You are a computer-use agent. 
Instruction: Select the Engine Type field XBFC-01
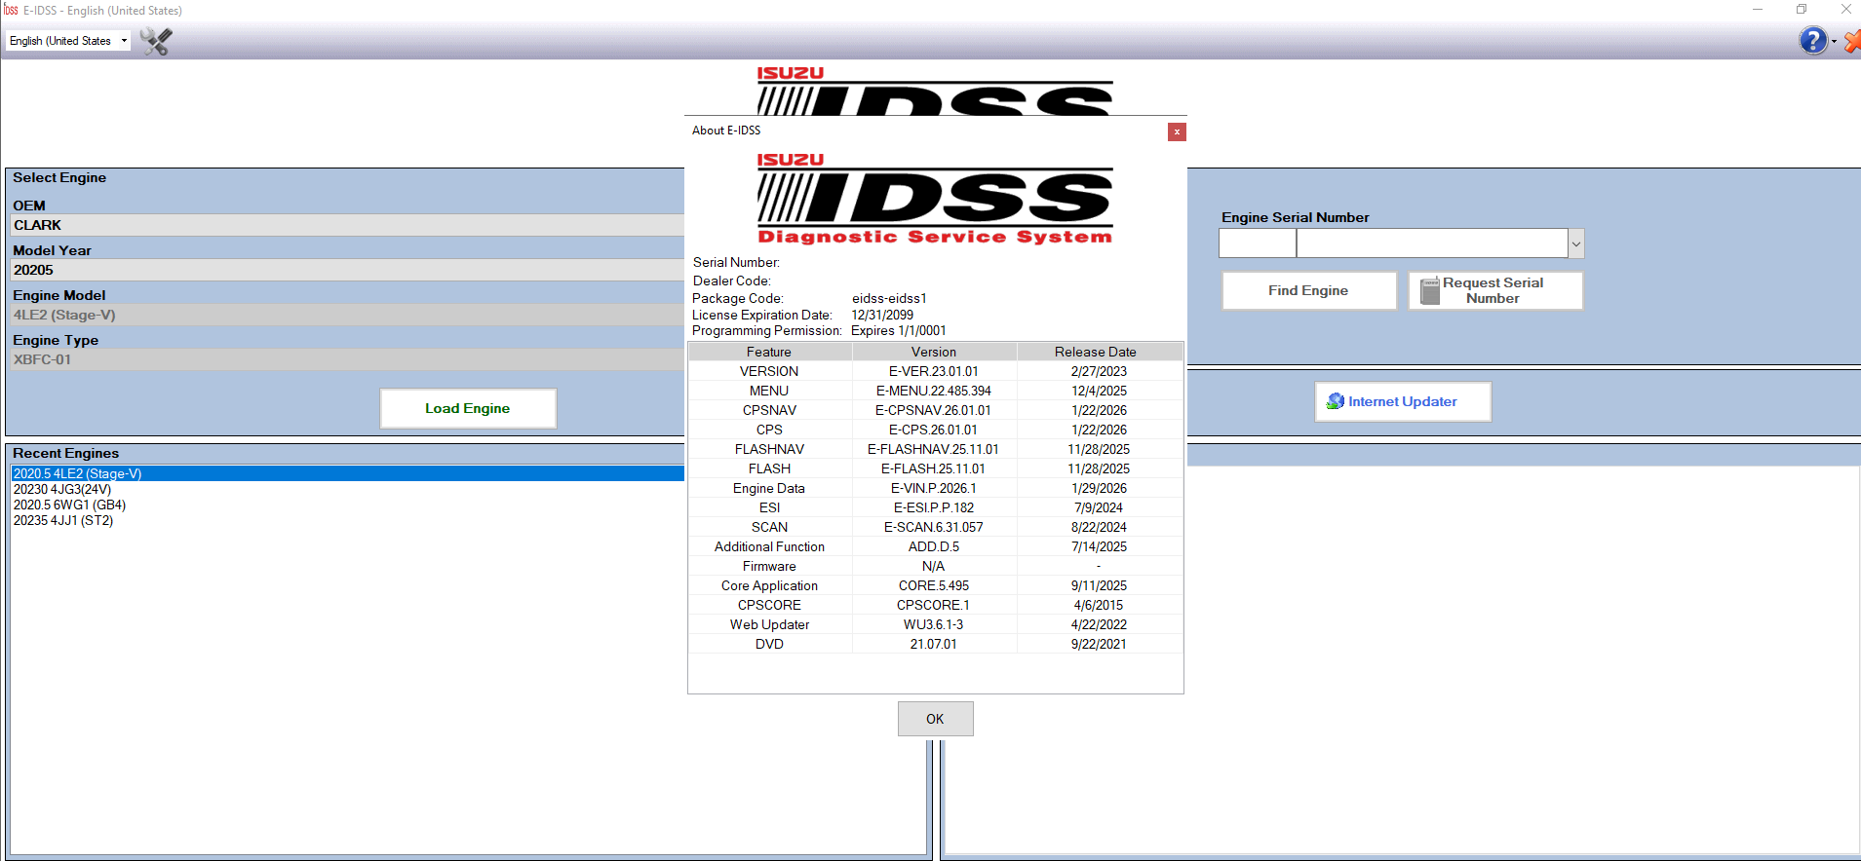348,359
